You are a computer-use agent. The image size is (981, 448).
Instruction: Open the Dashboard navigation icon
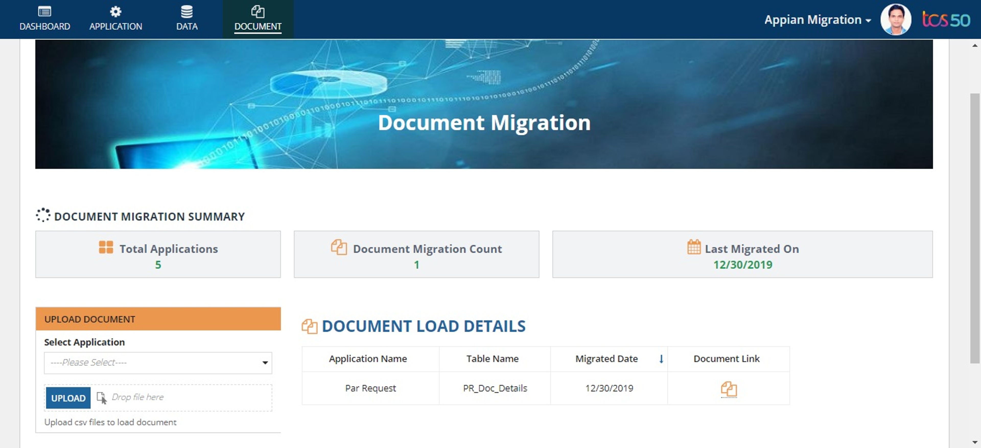(x=44, y=11)
